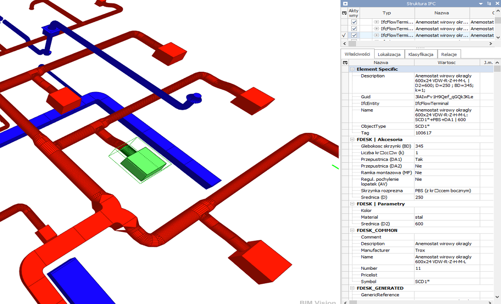Click the Wartosc column header
This screenshot has height=304, width=501.
[x=447, y=63]
